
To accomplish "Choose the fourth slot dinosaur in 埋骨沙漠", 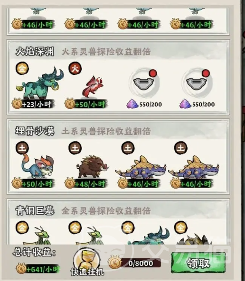I will [194, 167].
